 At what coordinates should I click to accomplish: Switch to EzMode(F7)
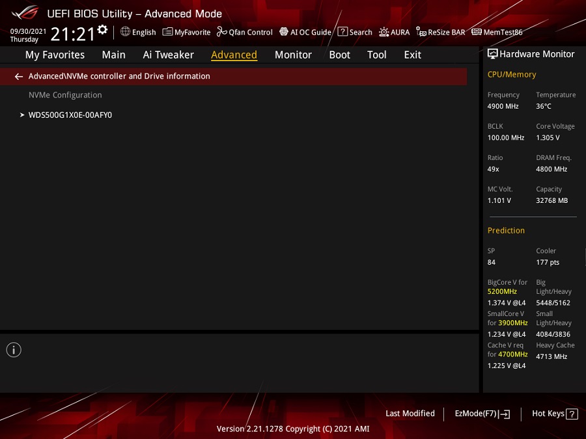pos(482,414)
